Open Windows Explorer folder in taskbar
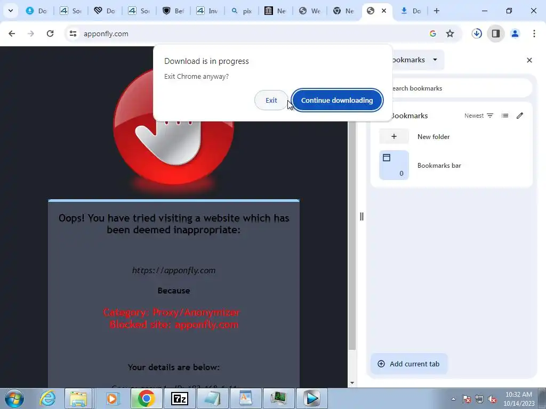The height and width of the screenshot is (409, 546). click(x=78, y=398)
